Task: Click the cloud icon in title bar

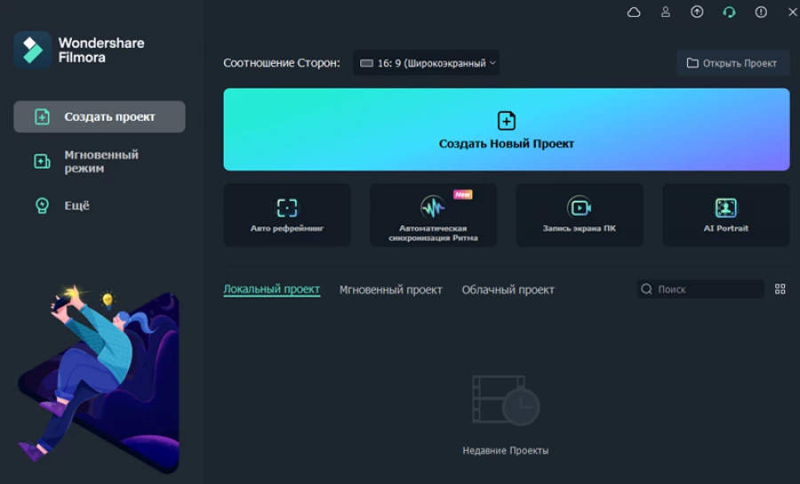Action: tap(634, 12)
